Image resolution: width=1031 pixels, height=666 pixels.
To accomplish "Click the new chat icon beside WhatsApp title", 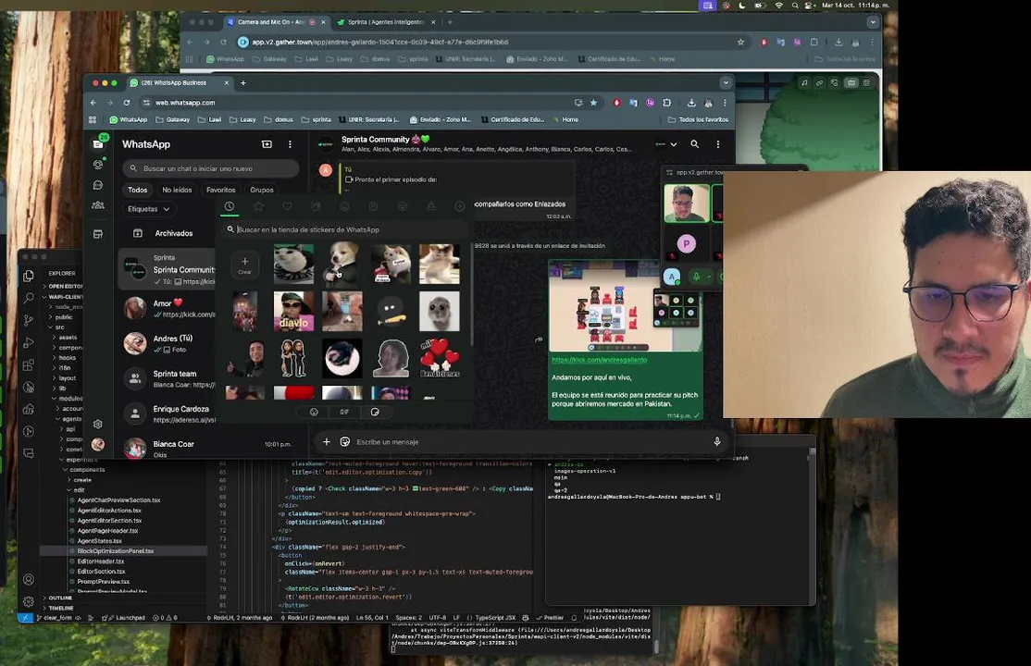I will tap(267, 144).
